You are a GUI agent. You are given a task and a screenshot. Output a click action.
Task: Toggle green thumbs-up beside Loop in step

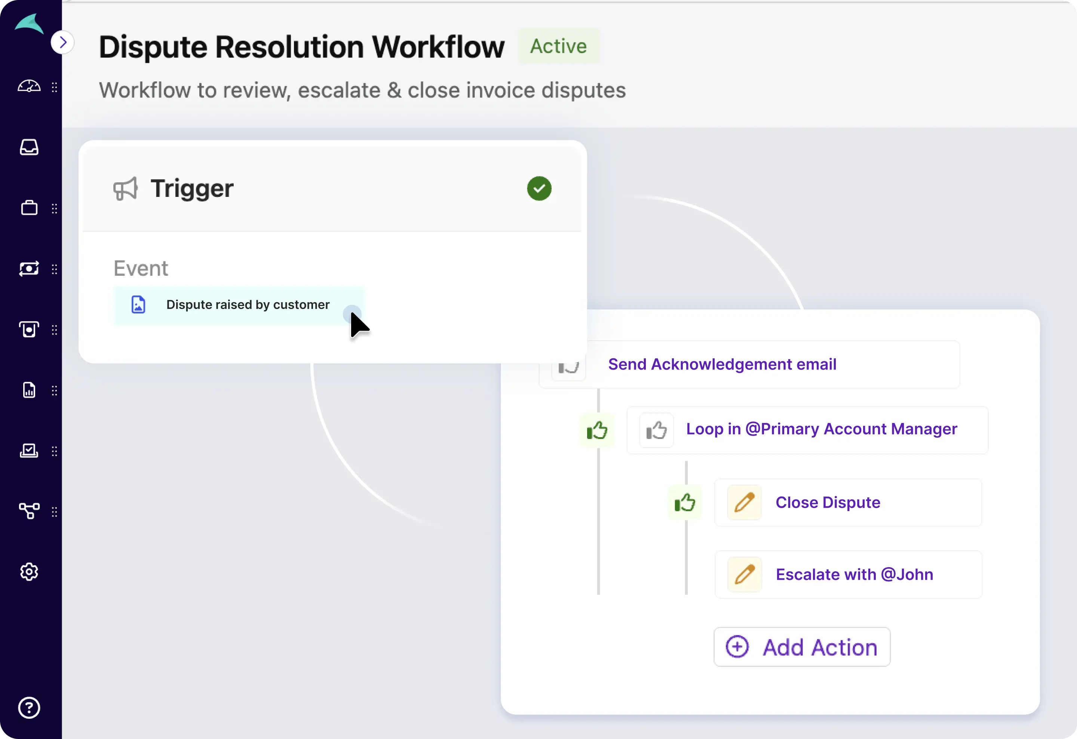coord(597,431)
